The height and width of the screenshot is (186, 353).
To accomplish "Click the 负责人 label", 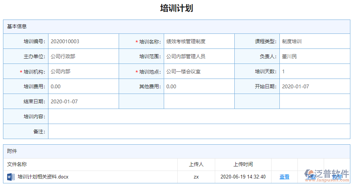I will point(268,56).
